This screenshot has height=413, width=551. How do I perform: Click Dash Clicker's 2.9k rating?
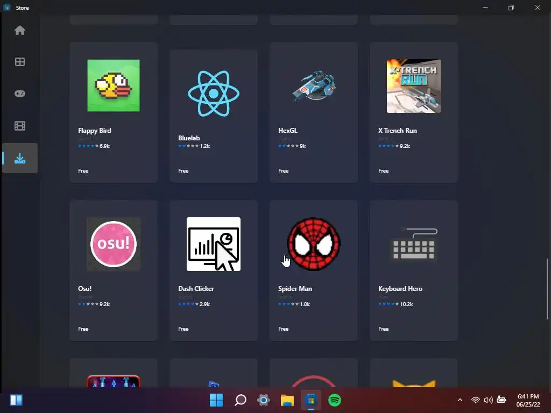coord(194,304)
